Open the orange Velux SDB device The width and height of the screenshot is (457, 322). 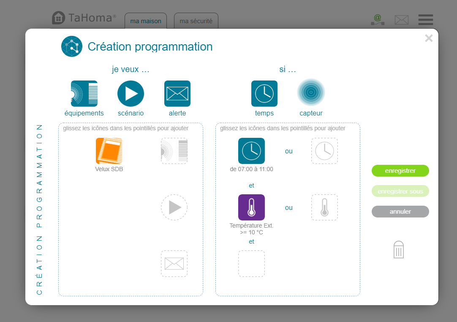[x=109, y=151]
